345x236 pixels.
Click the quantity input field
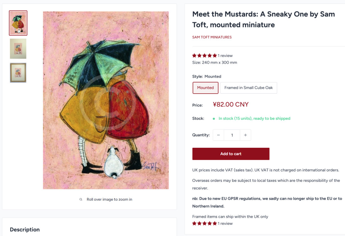click(232, 135)
